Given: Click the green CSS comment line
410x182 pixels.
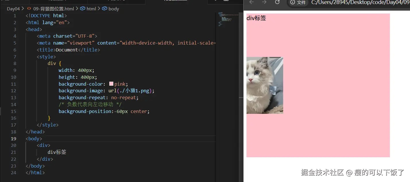Looking at the screenshot, I should 90,104.
